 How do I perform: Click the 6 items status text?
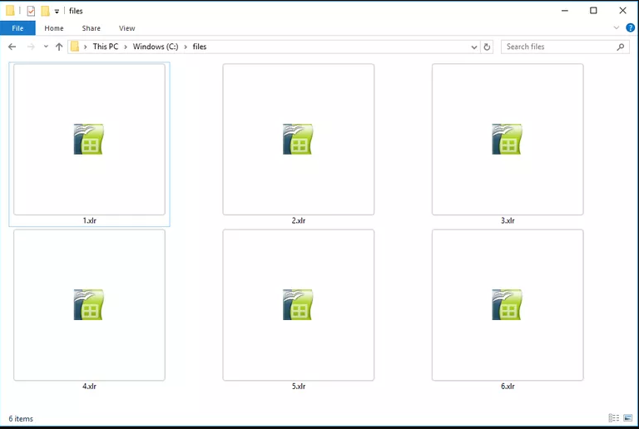click(21, 418)
